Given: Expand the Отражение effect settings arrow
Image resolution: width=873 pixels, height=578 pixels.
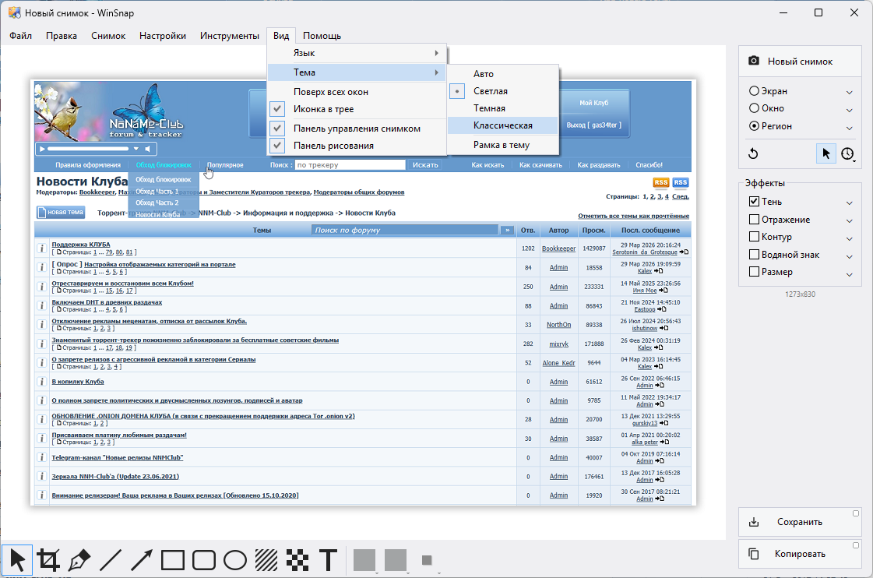Looking at the screenshot, I should [x=850, y=220].
